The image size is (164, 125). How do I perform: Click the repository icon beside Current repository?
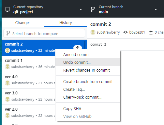7,9
